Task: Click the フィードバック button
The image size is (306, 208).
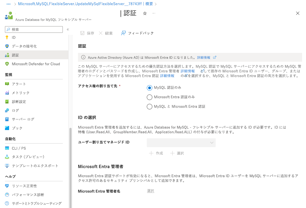Action: pos(137,33)
